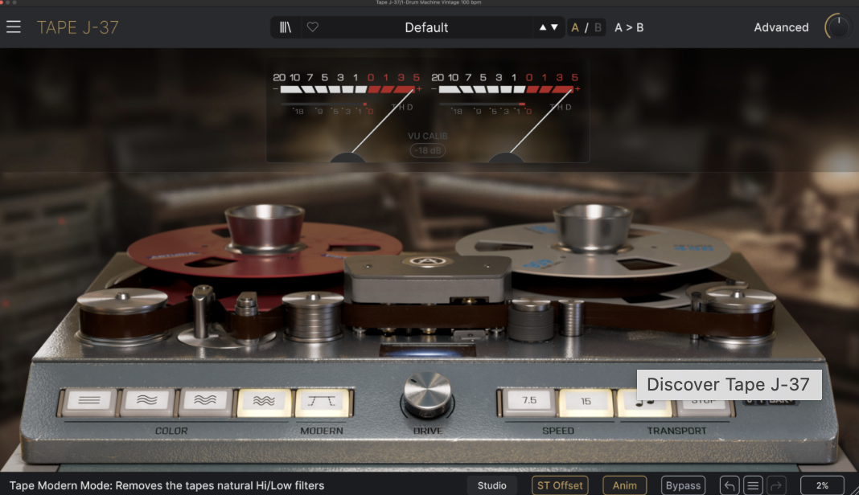Set tape speed to 7.5

528,401
